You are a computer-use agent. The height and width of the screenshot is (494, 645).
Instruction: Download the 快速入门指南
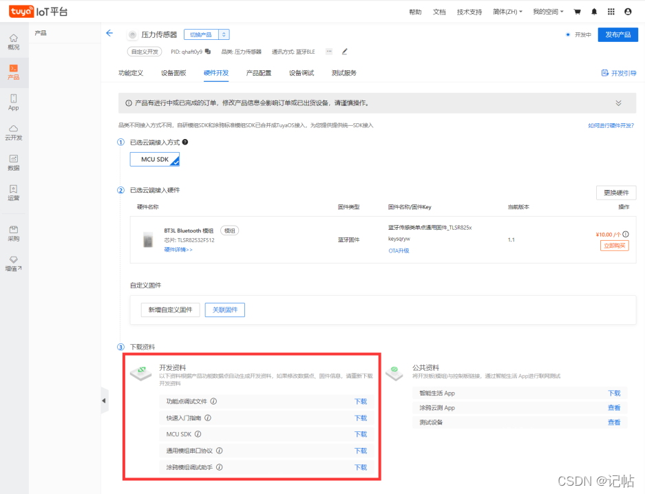tap(361, 418)
